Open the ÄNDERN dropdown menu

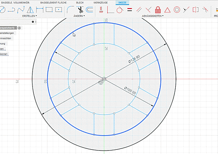coord(79,16)
